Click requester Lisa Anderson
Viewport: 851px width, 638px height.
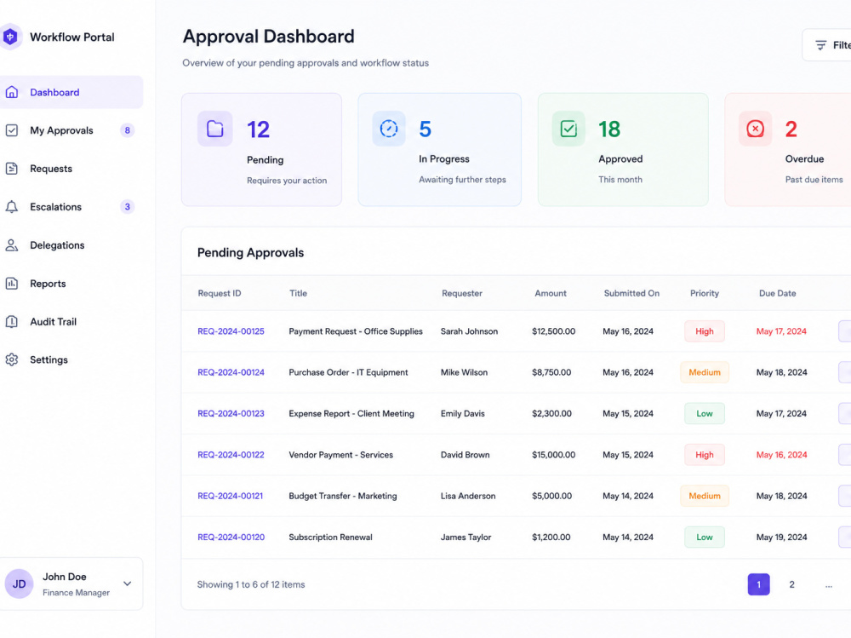pyautogui.click(x=468, y=496)
